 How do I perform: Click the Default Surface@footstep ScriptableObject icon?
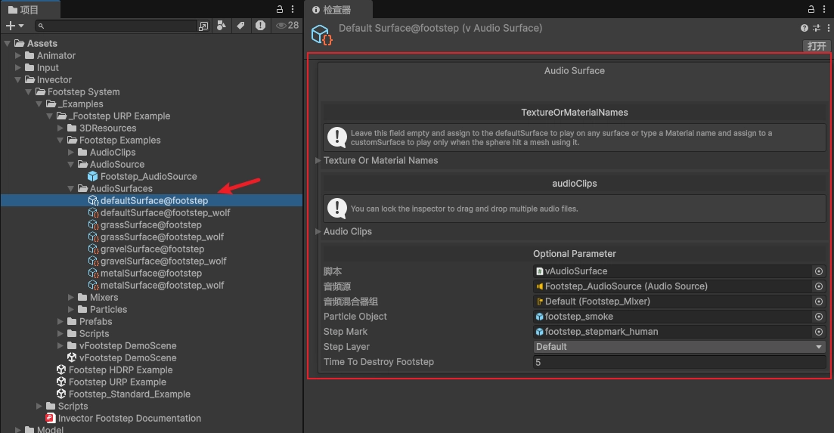pyautogui.click(x=322, y=35)
